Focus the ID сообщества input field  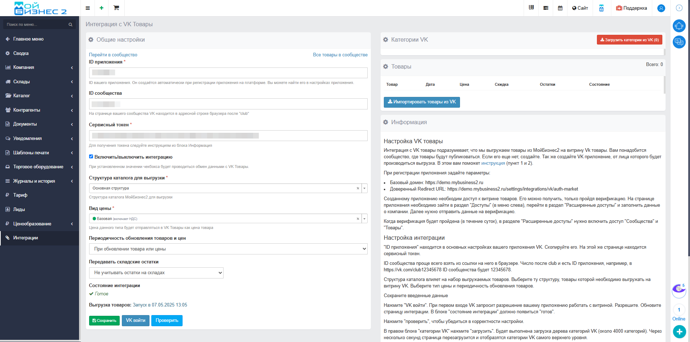click(228, 104)
